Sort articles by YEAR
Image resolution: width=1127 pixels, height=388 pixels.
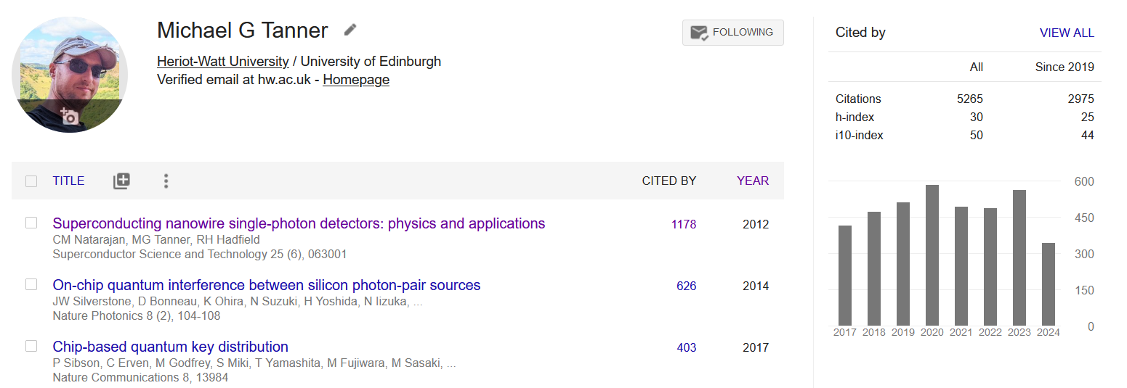753,181
